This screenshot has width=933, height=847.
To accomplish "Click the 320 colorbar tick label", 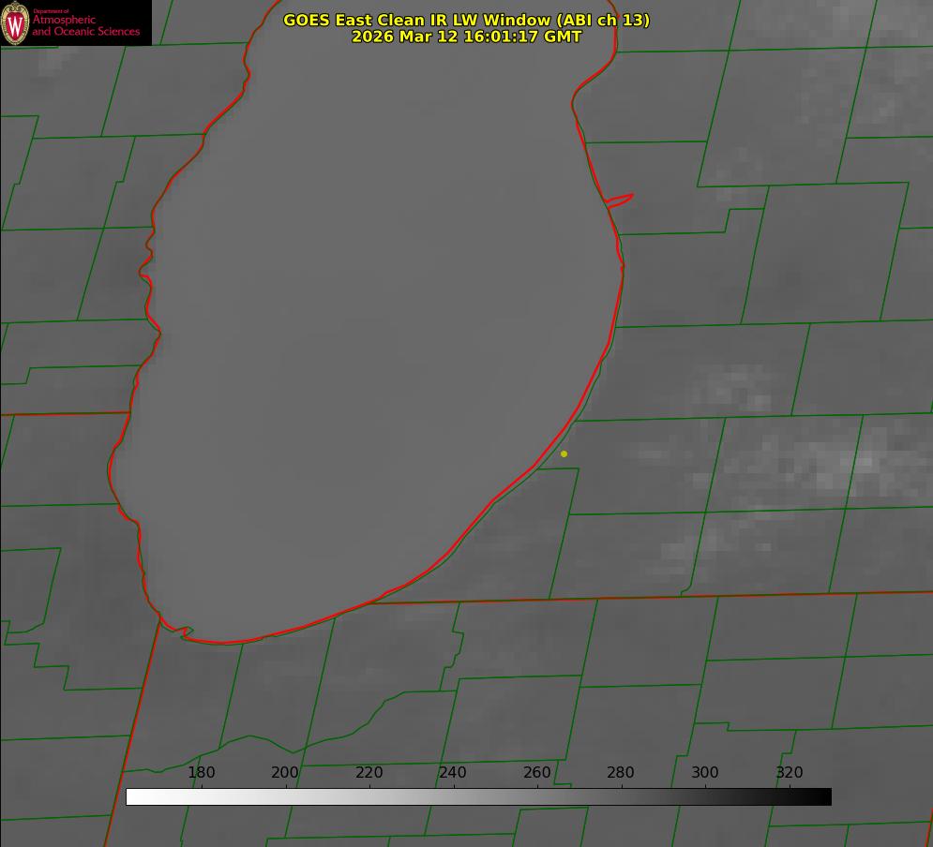I will coord(790,773).
